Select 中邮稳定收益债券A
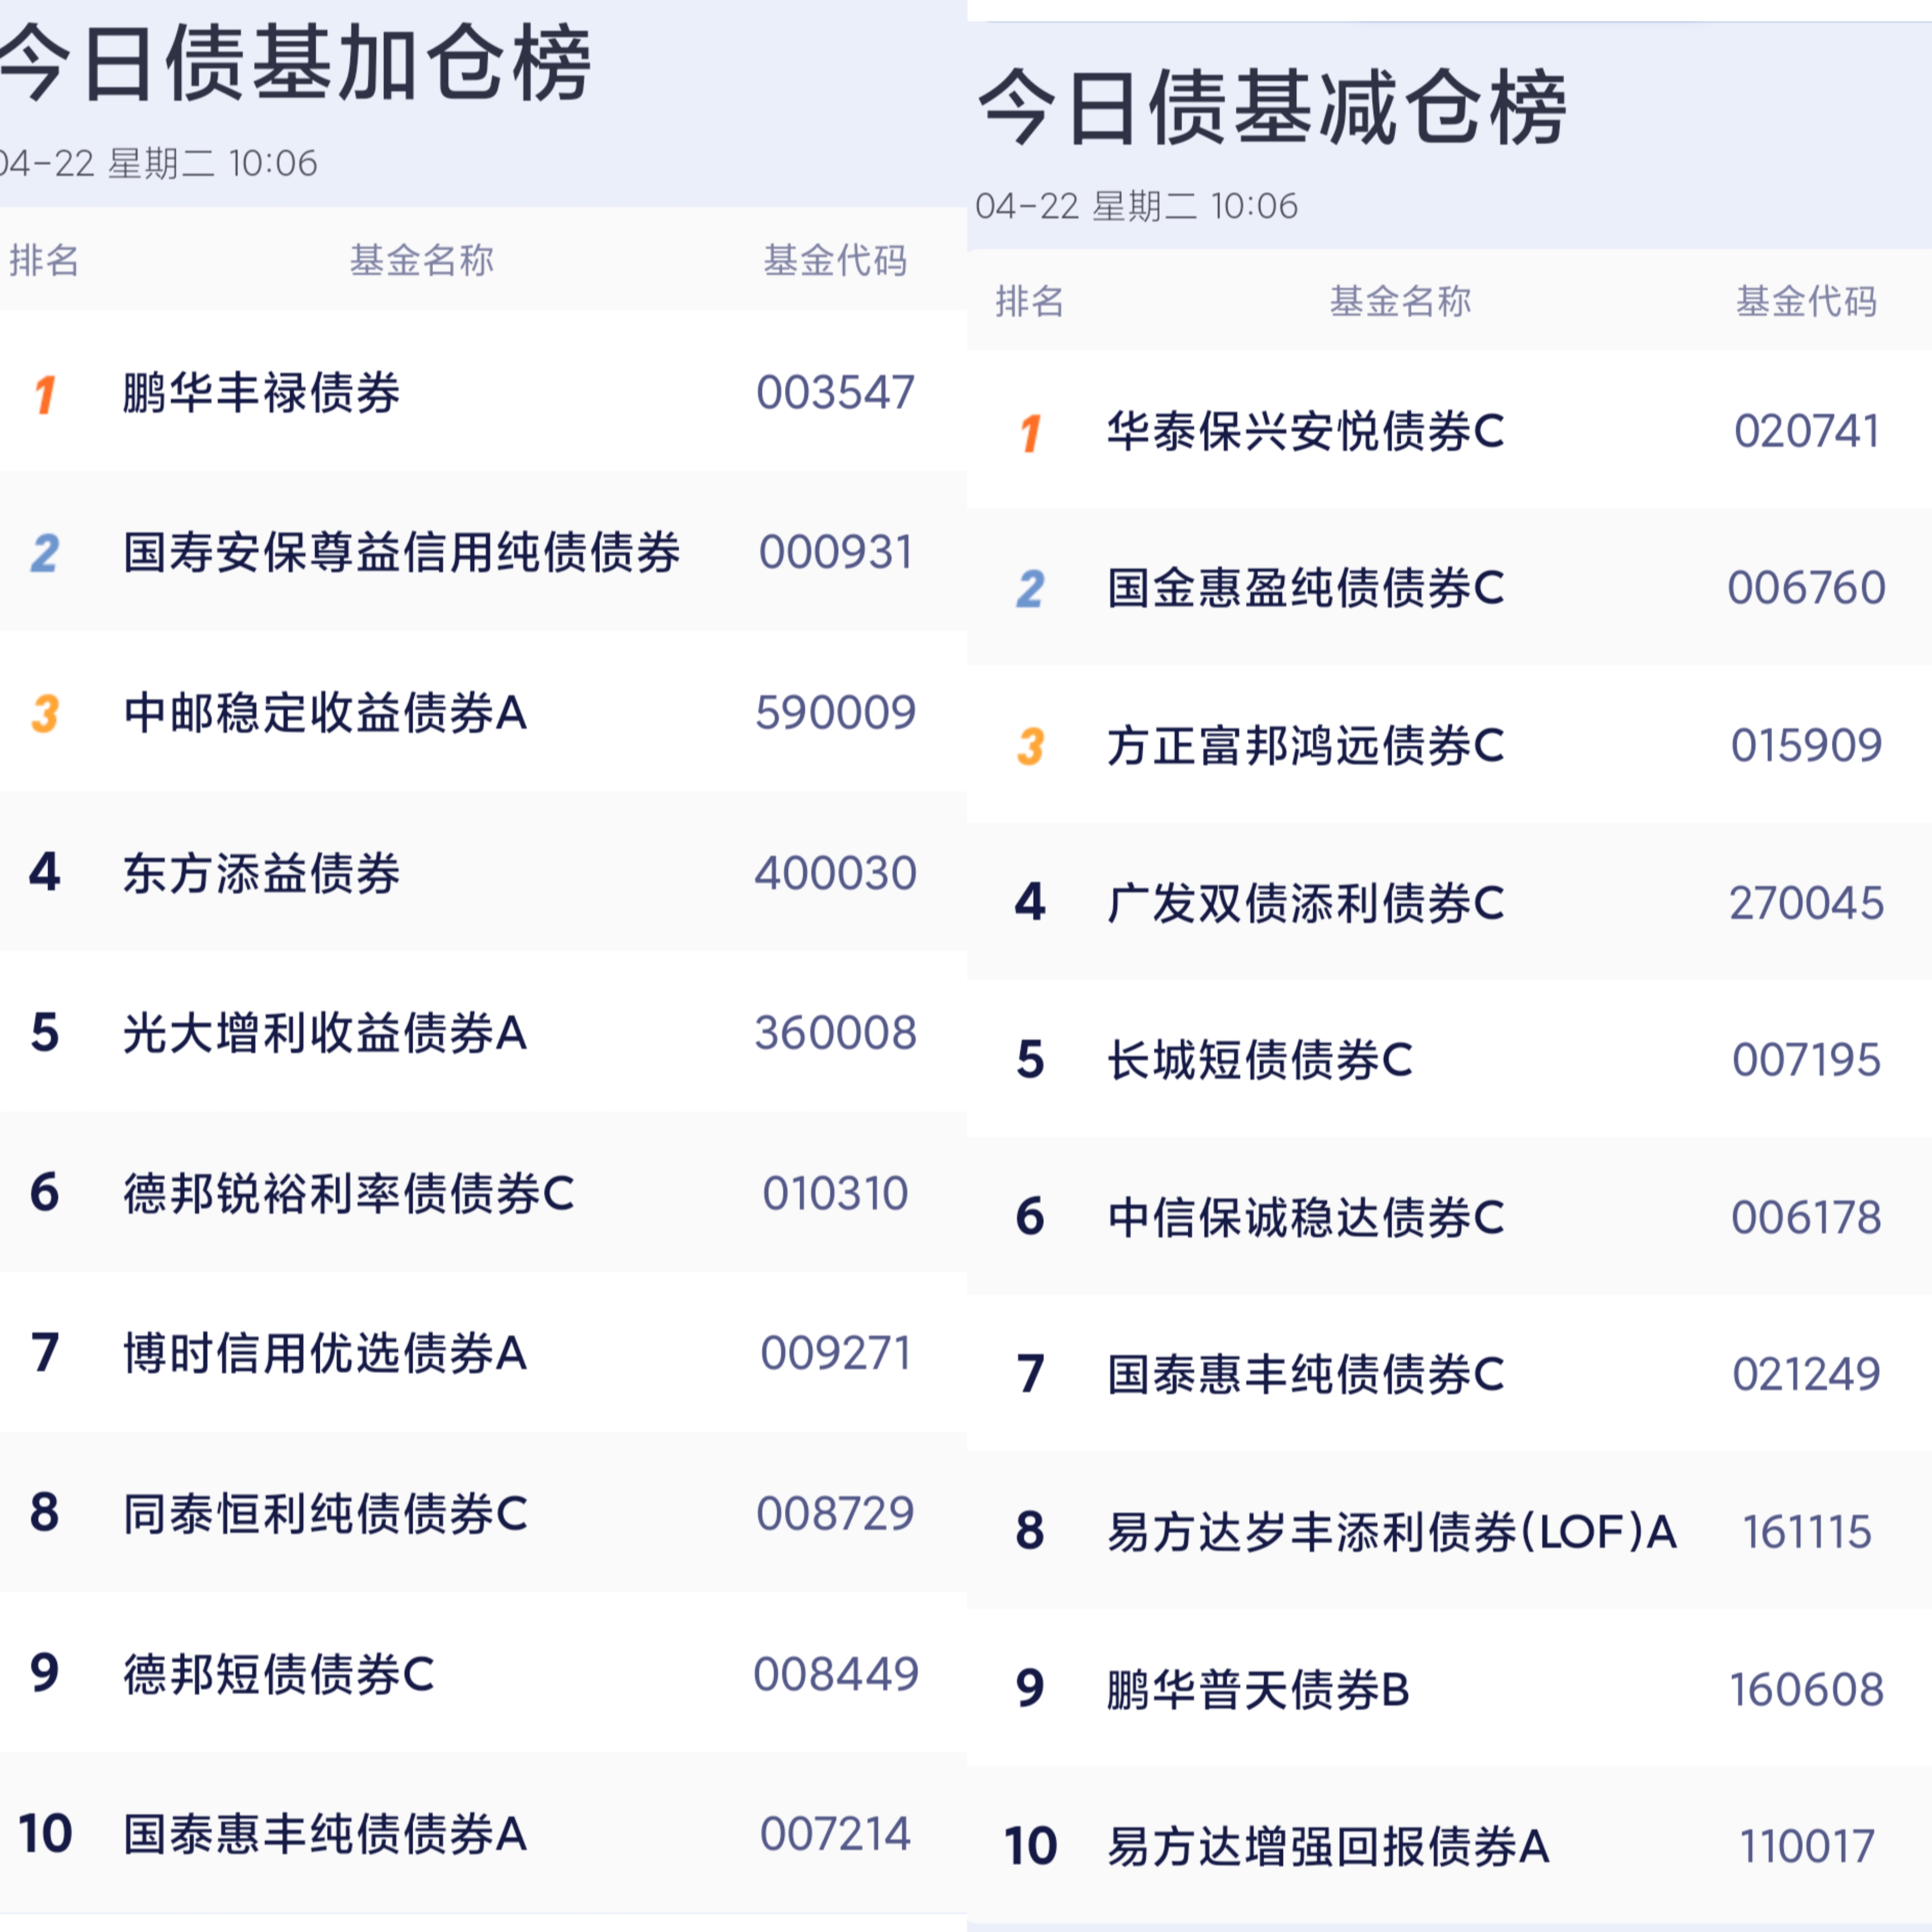This screenshot has height=1932, width=1932. pyautogui.click(x=325, y=713)
